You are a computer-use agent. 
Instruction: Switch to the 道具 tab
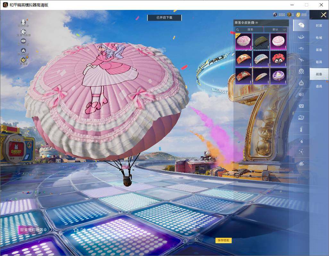tap(319, 86)
